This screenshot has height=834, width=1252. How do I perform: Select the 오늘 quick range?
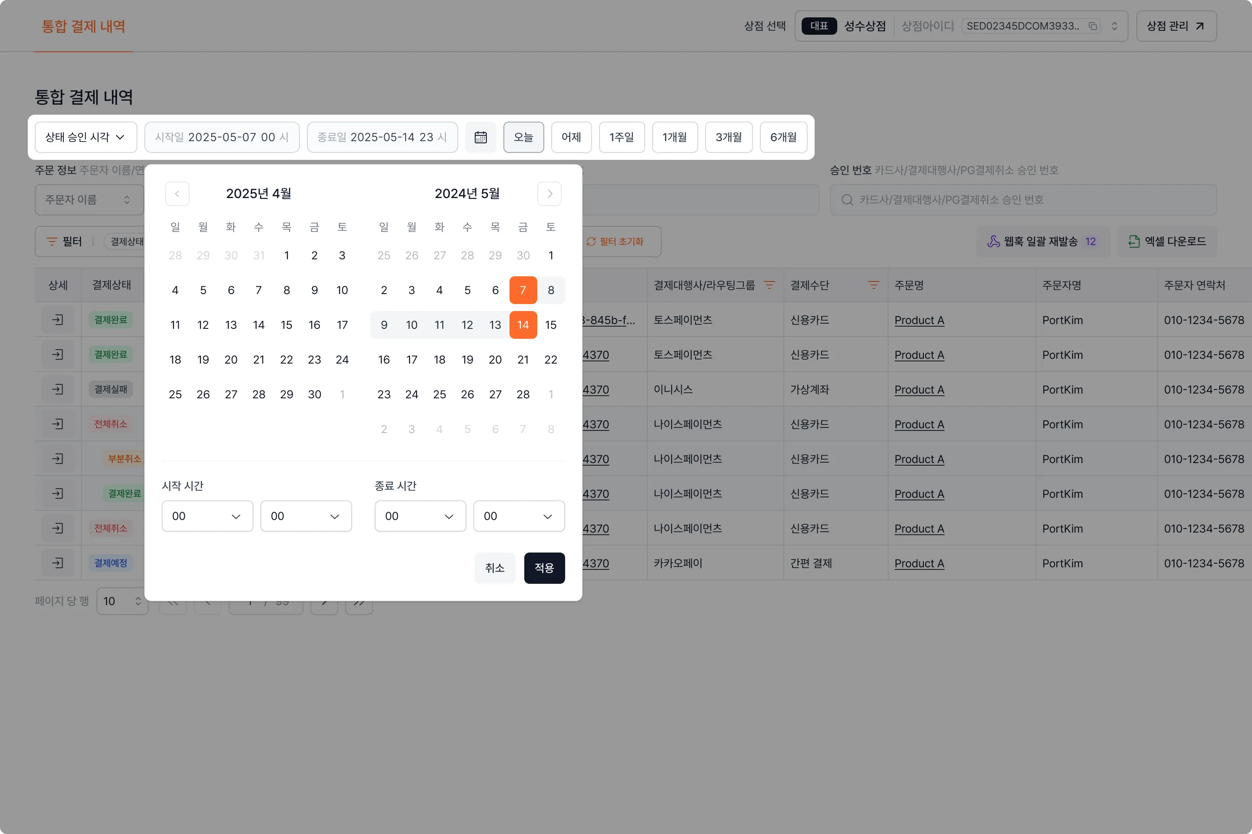[523, 137]
